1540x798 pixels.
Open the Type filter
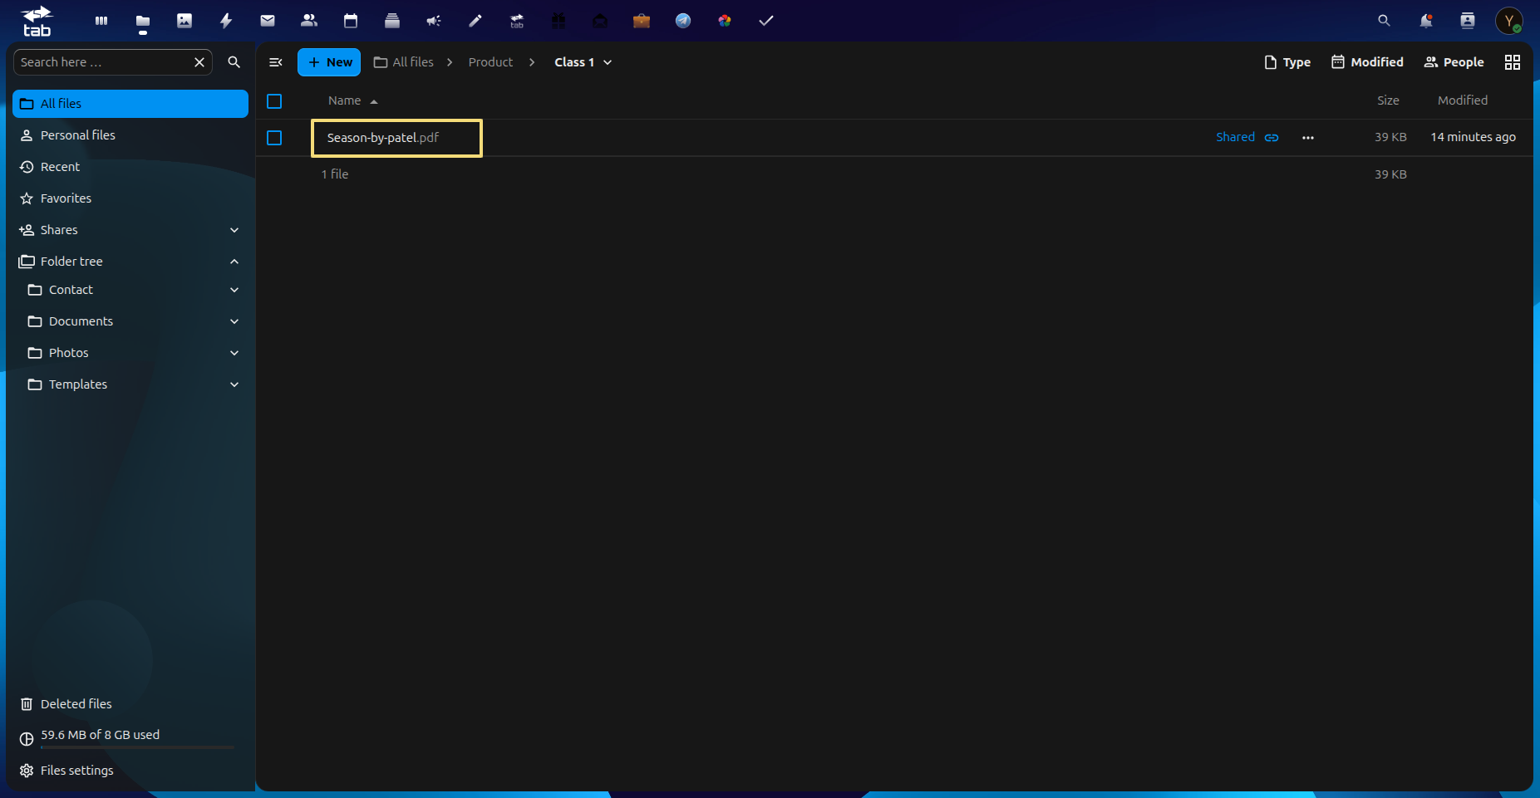[1287, 62]
